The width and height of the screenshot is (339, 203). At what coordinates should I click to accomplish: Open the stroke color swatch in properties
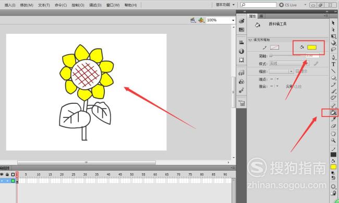tap(274, 47)
